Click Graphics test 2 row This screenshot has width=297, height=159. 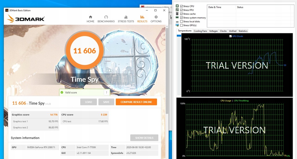(x=35, y=127)
